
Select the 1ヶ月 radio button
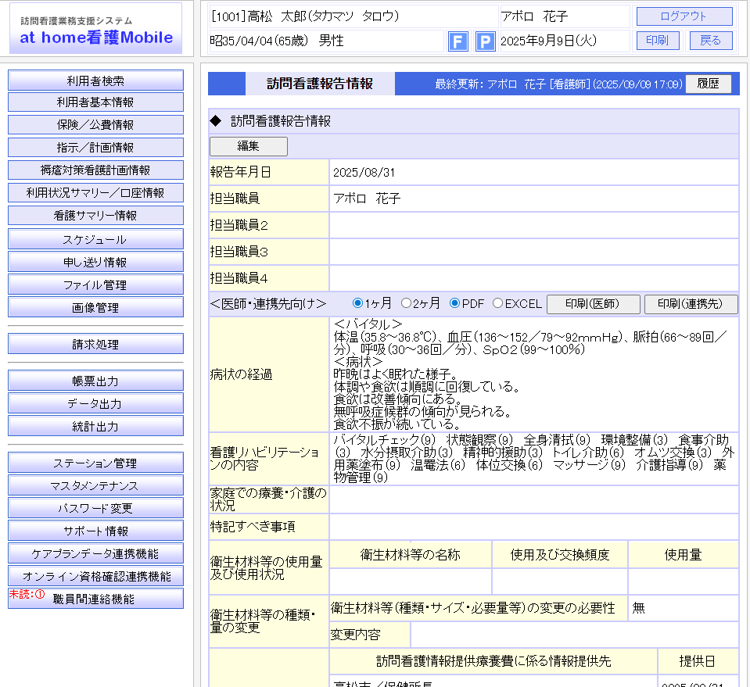(x=358, y=303)
